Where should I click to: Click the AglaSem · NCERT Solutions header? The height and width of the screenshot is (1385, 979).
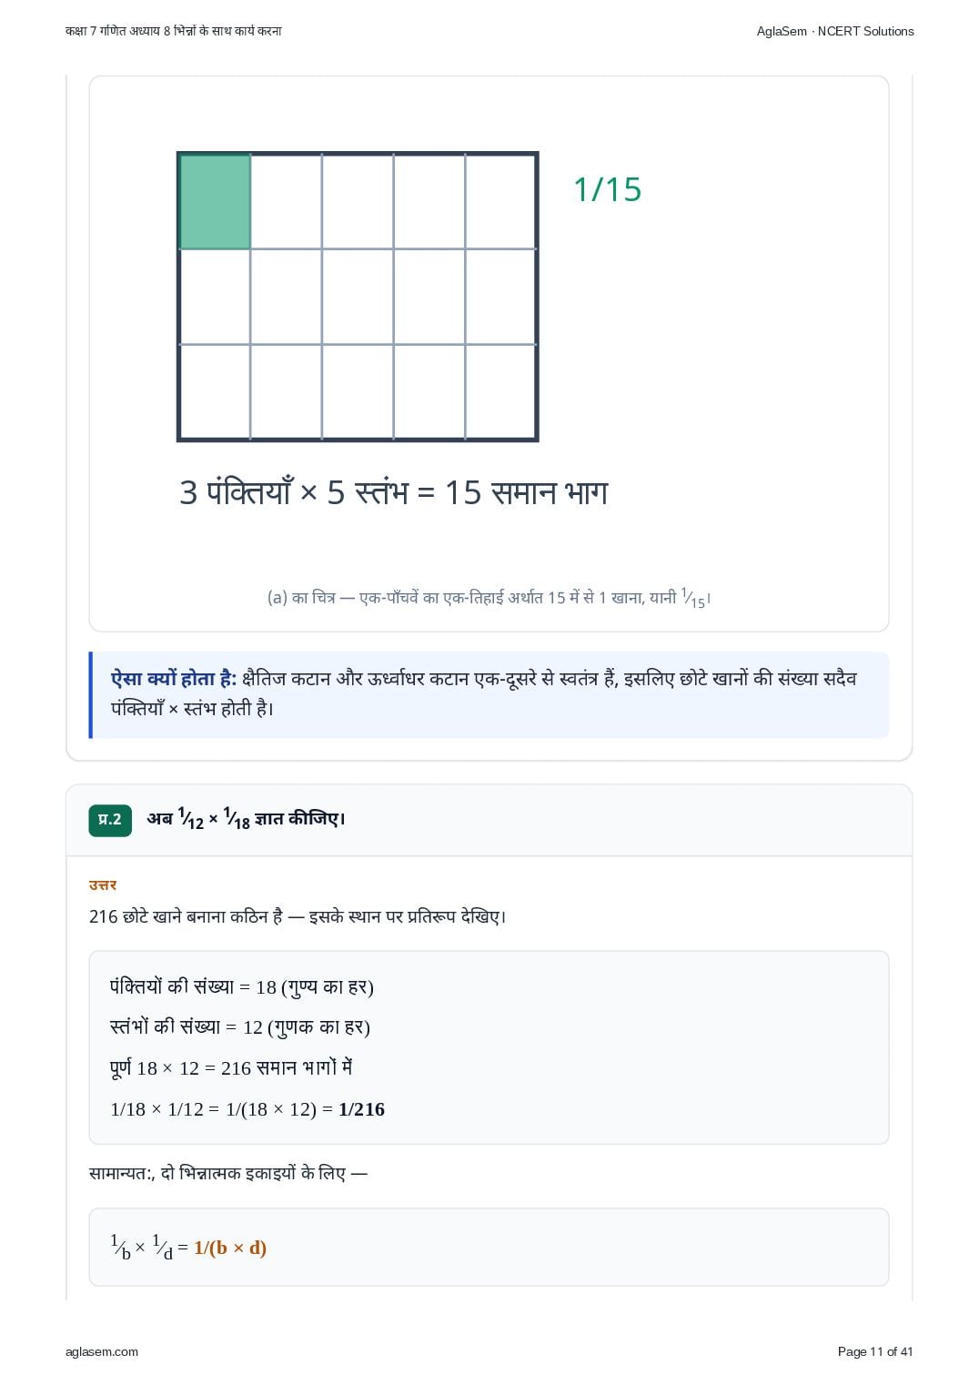coord(835,31)
